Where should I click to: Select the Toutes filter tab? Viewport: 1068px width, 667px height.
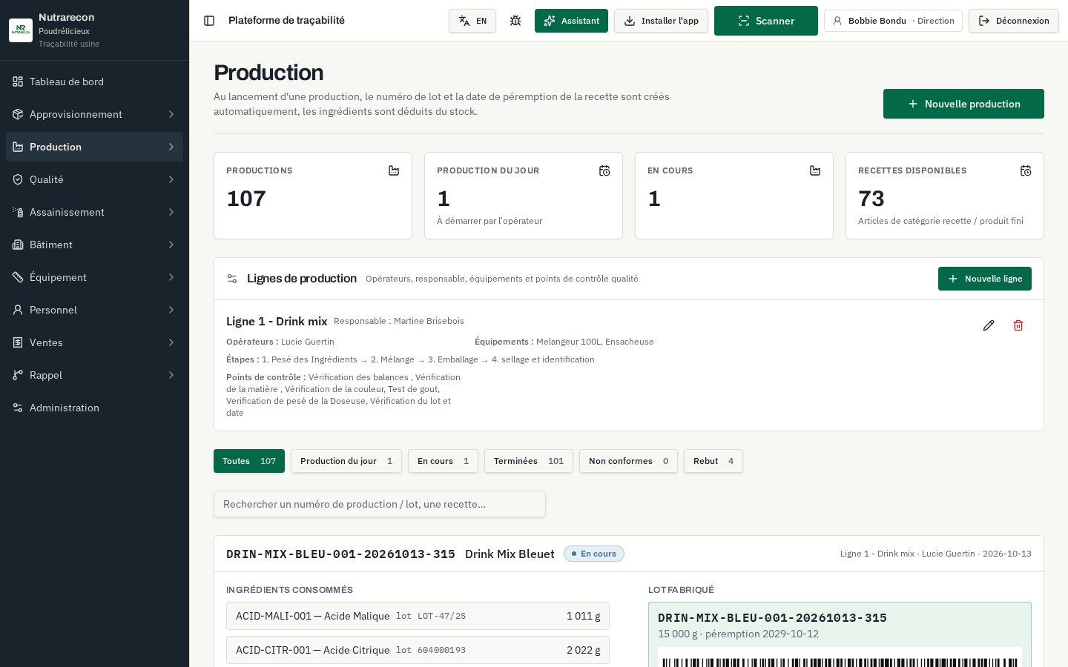click(249, 461)
